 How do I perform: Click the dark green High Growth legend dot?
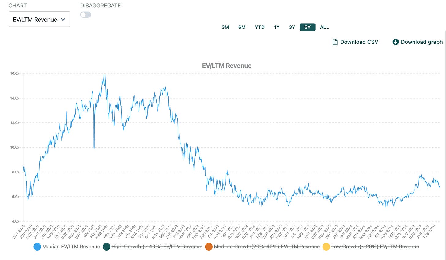pyautogui.click(x=106, y=247)
